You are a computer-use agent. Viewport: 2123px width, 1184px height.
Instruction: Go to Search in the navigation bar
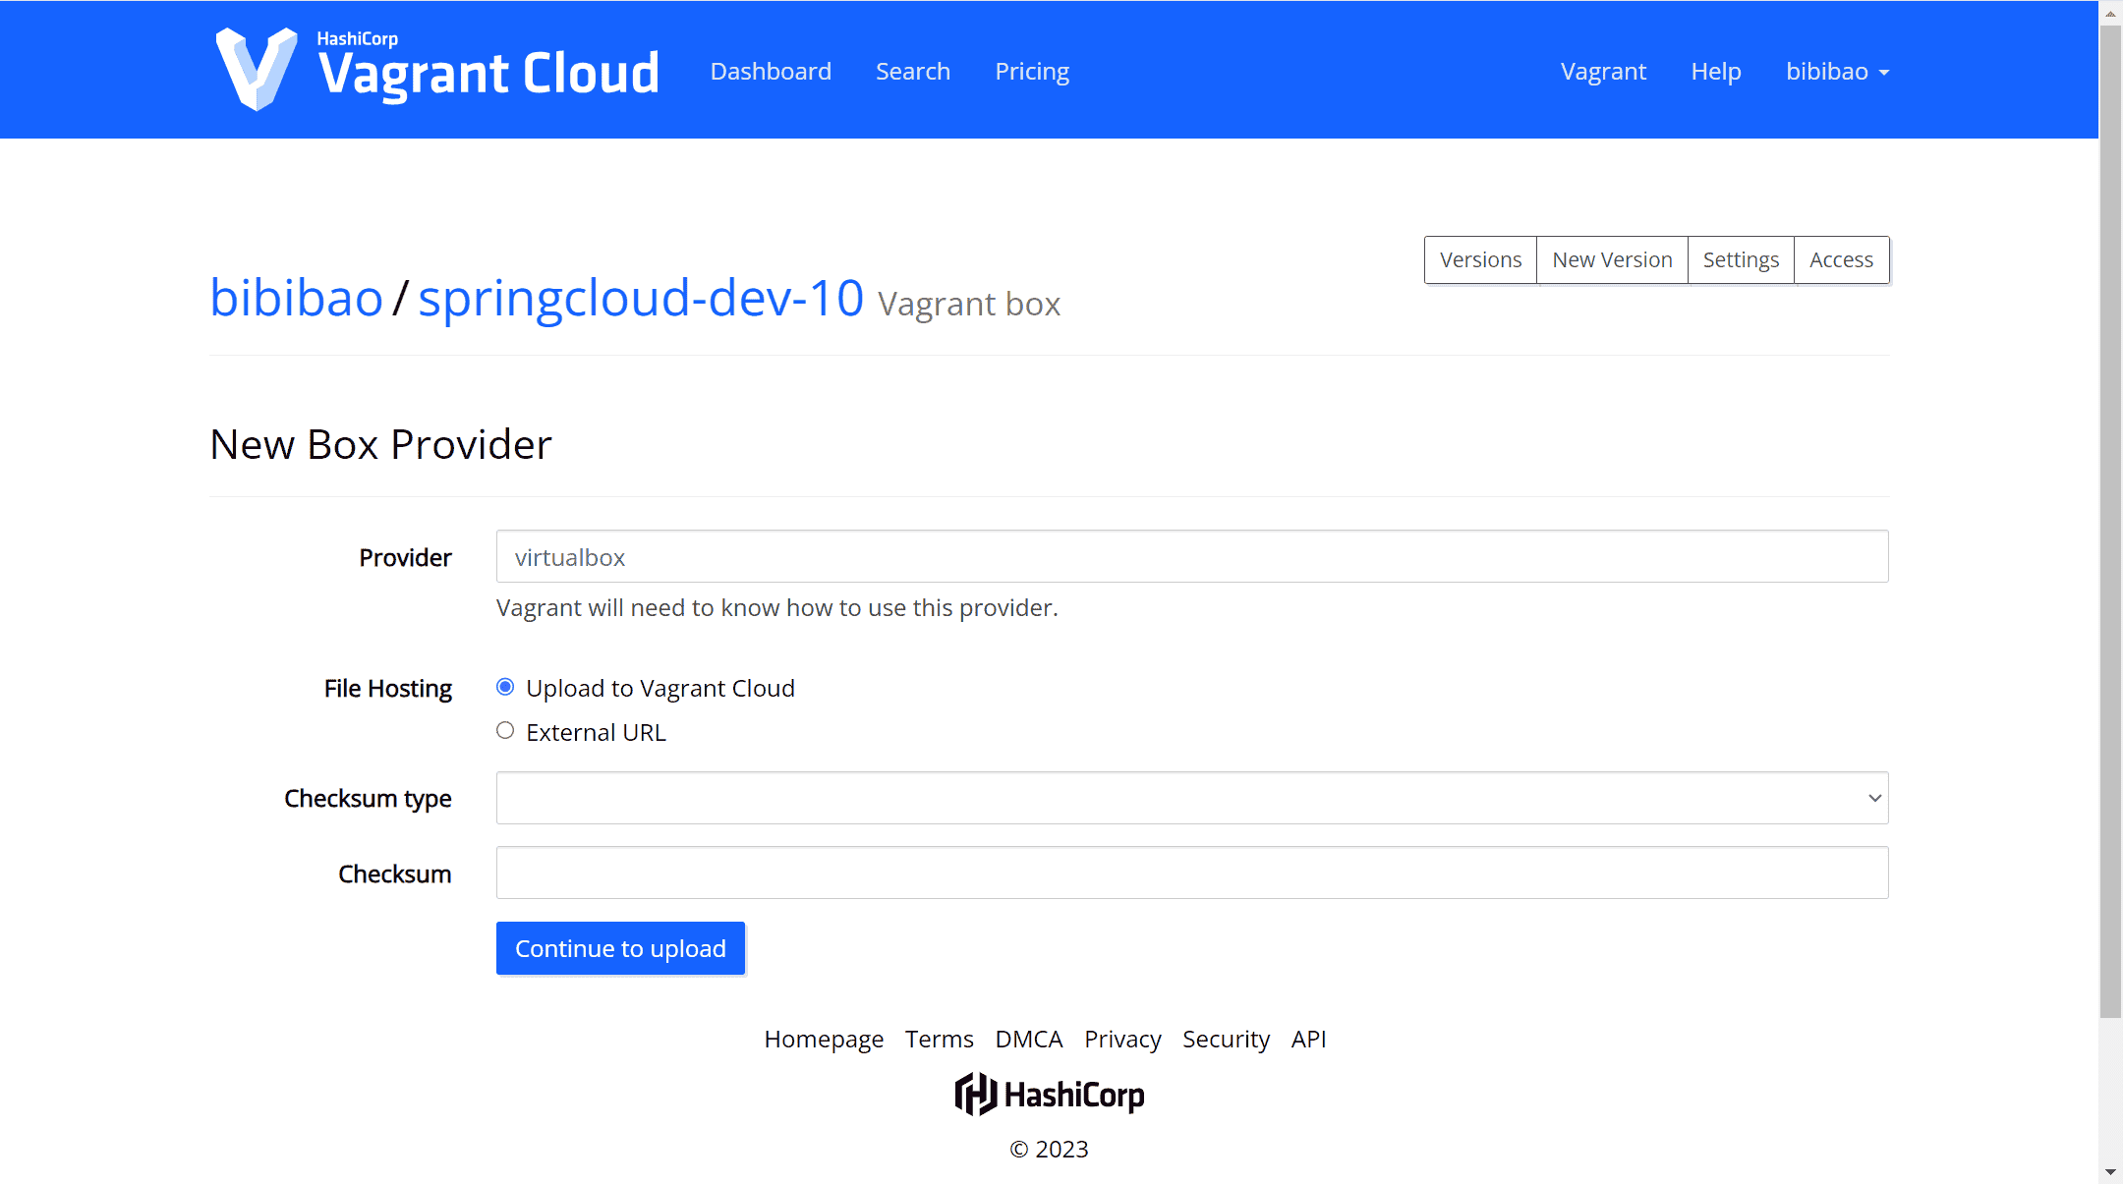(913, 71)
